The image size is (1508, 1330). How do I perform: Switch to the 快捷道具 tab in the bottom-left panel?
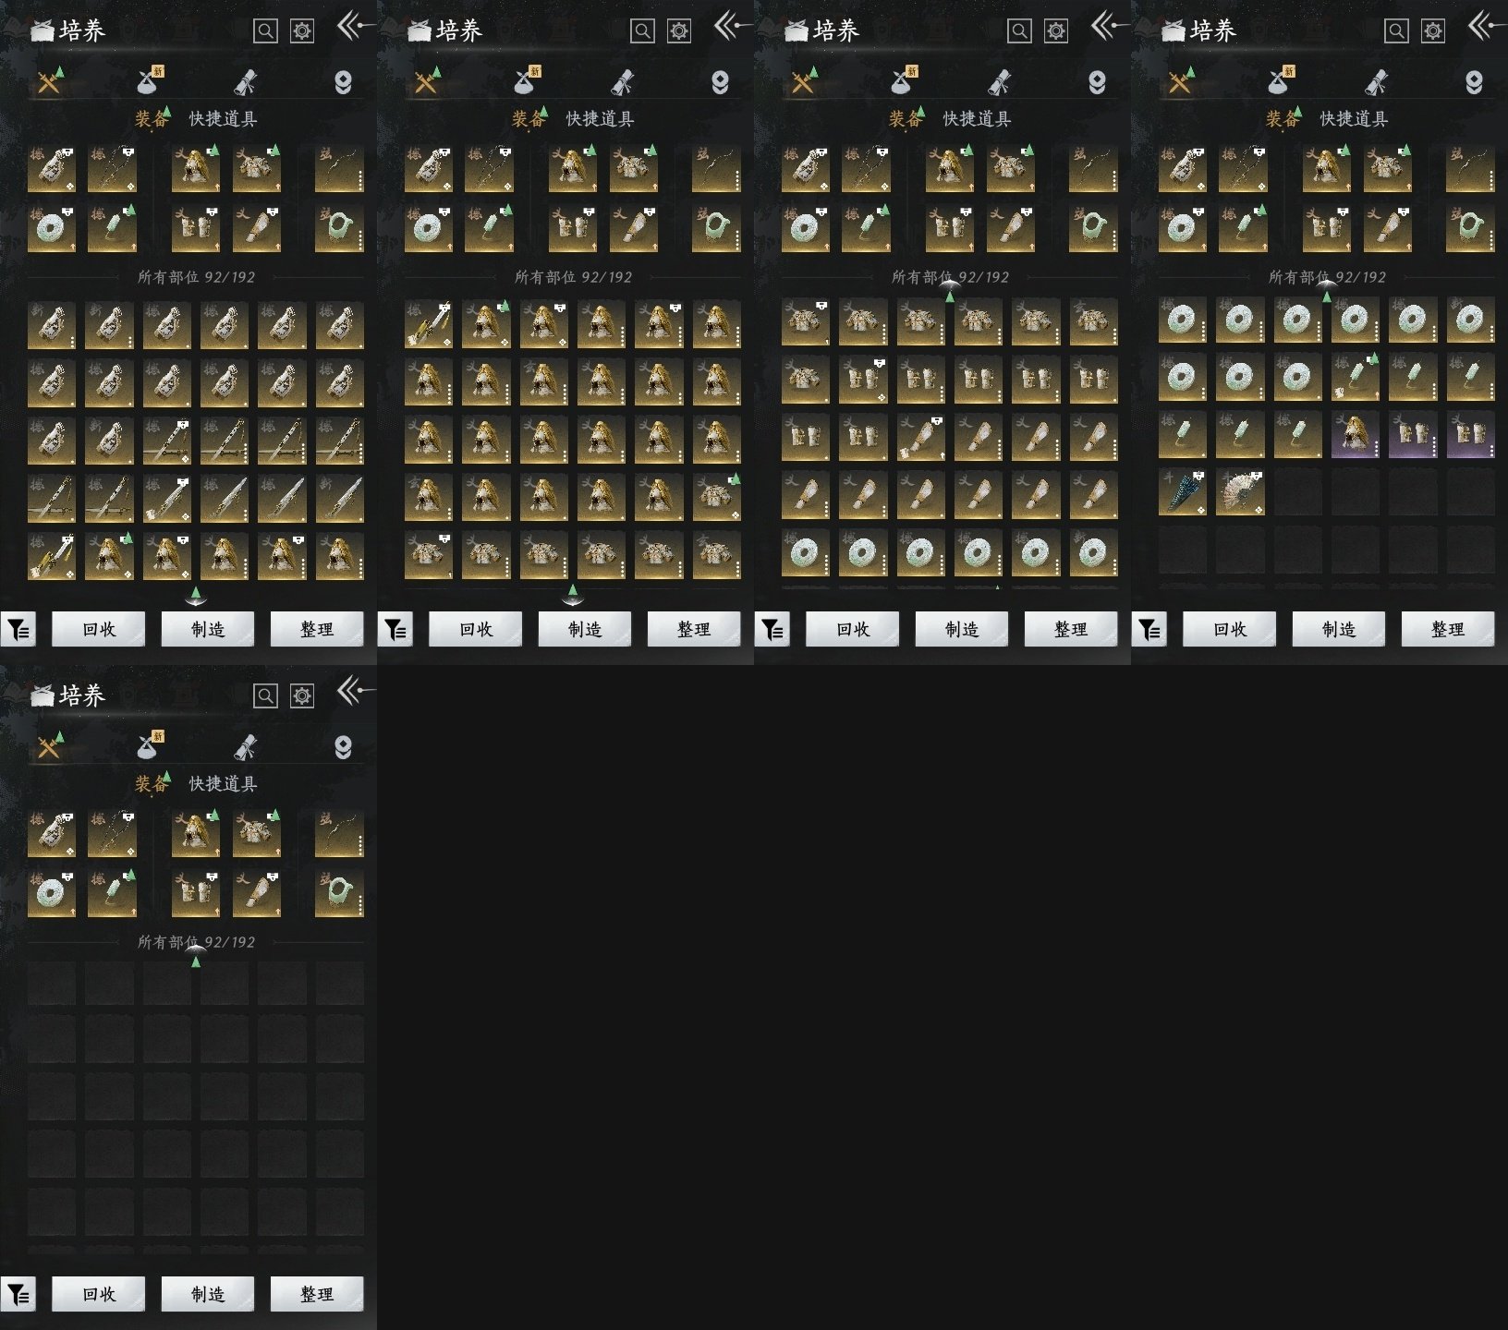point(223,784)
